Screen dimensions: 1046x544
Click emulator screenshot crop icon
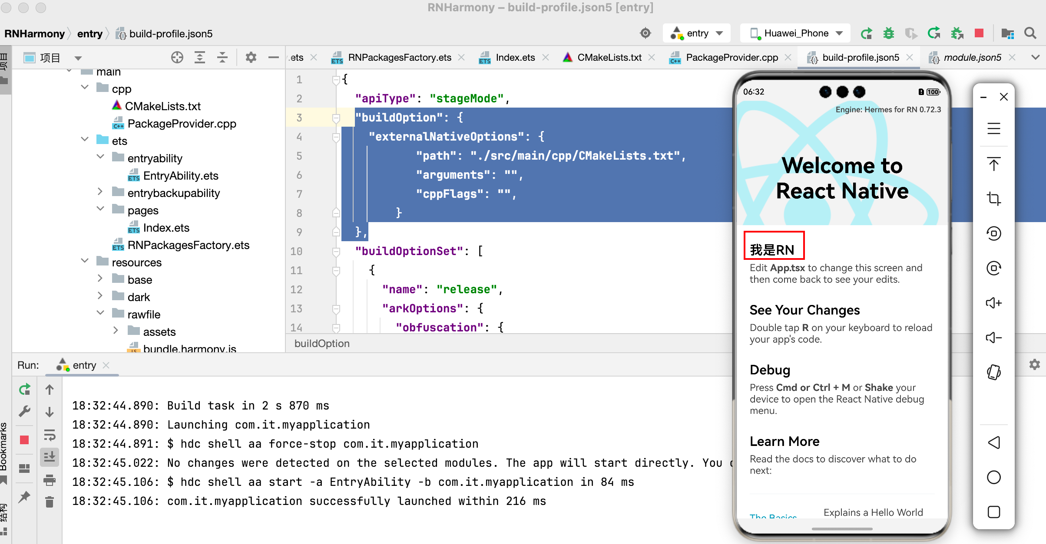[x=994, y=199]
